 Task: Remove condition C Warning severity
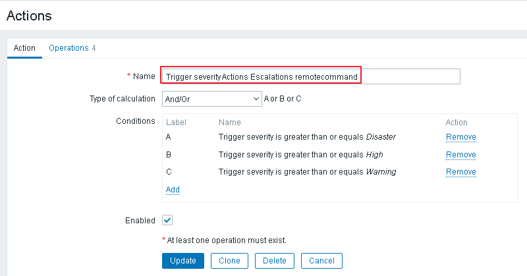tap(460, 172)
